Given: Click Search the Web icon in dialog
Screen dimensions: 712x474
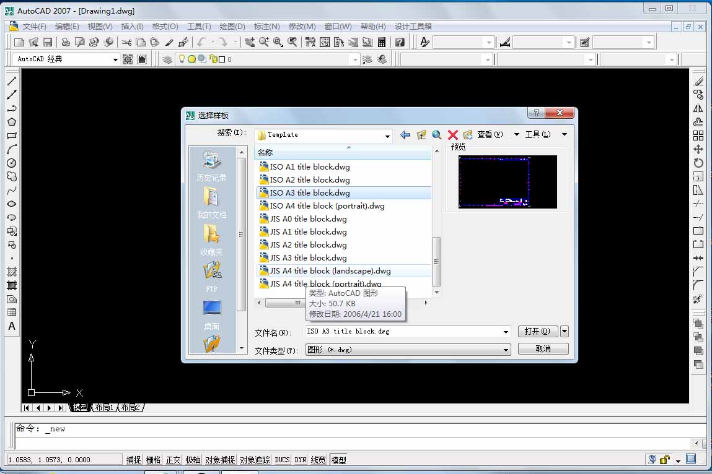Looking at the screenshot, I should (437, 135).
